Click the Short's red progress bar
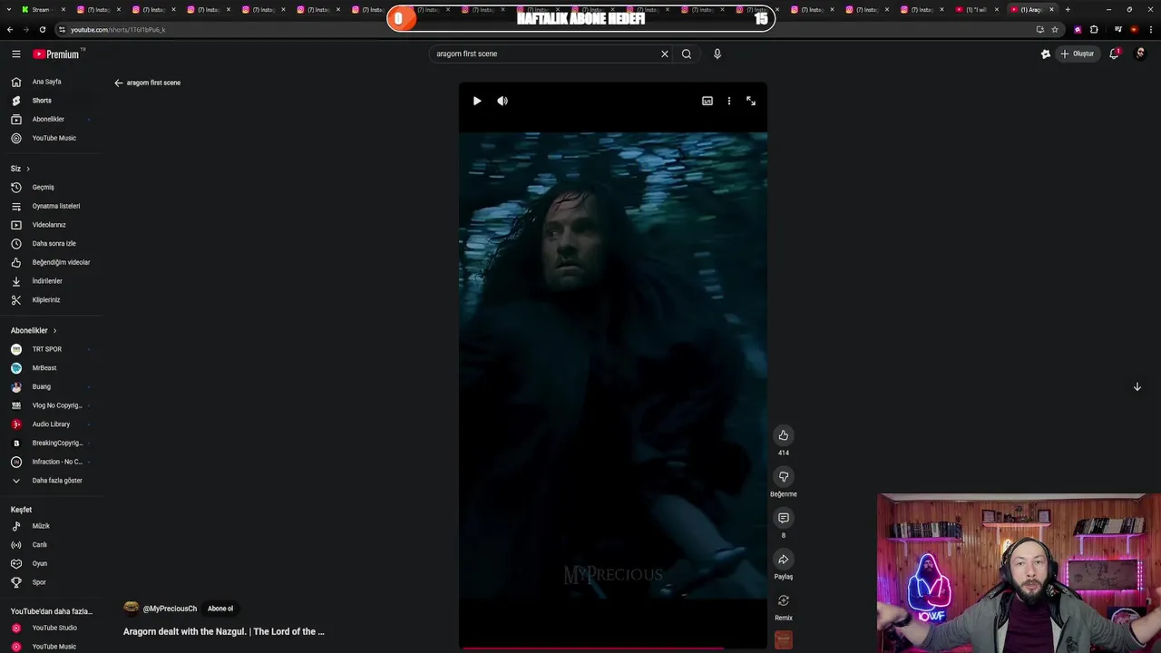This screenshot has width=1161, height=653. [613, 648]
